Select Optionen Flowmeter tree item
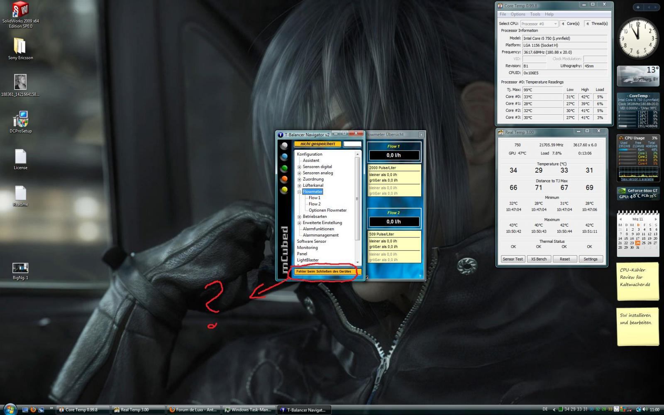 [327, 210]
